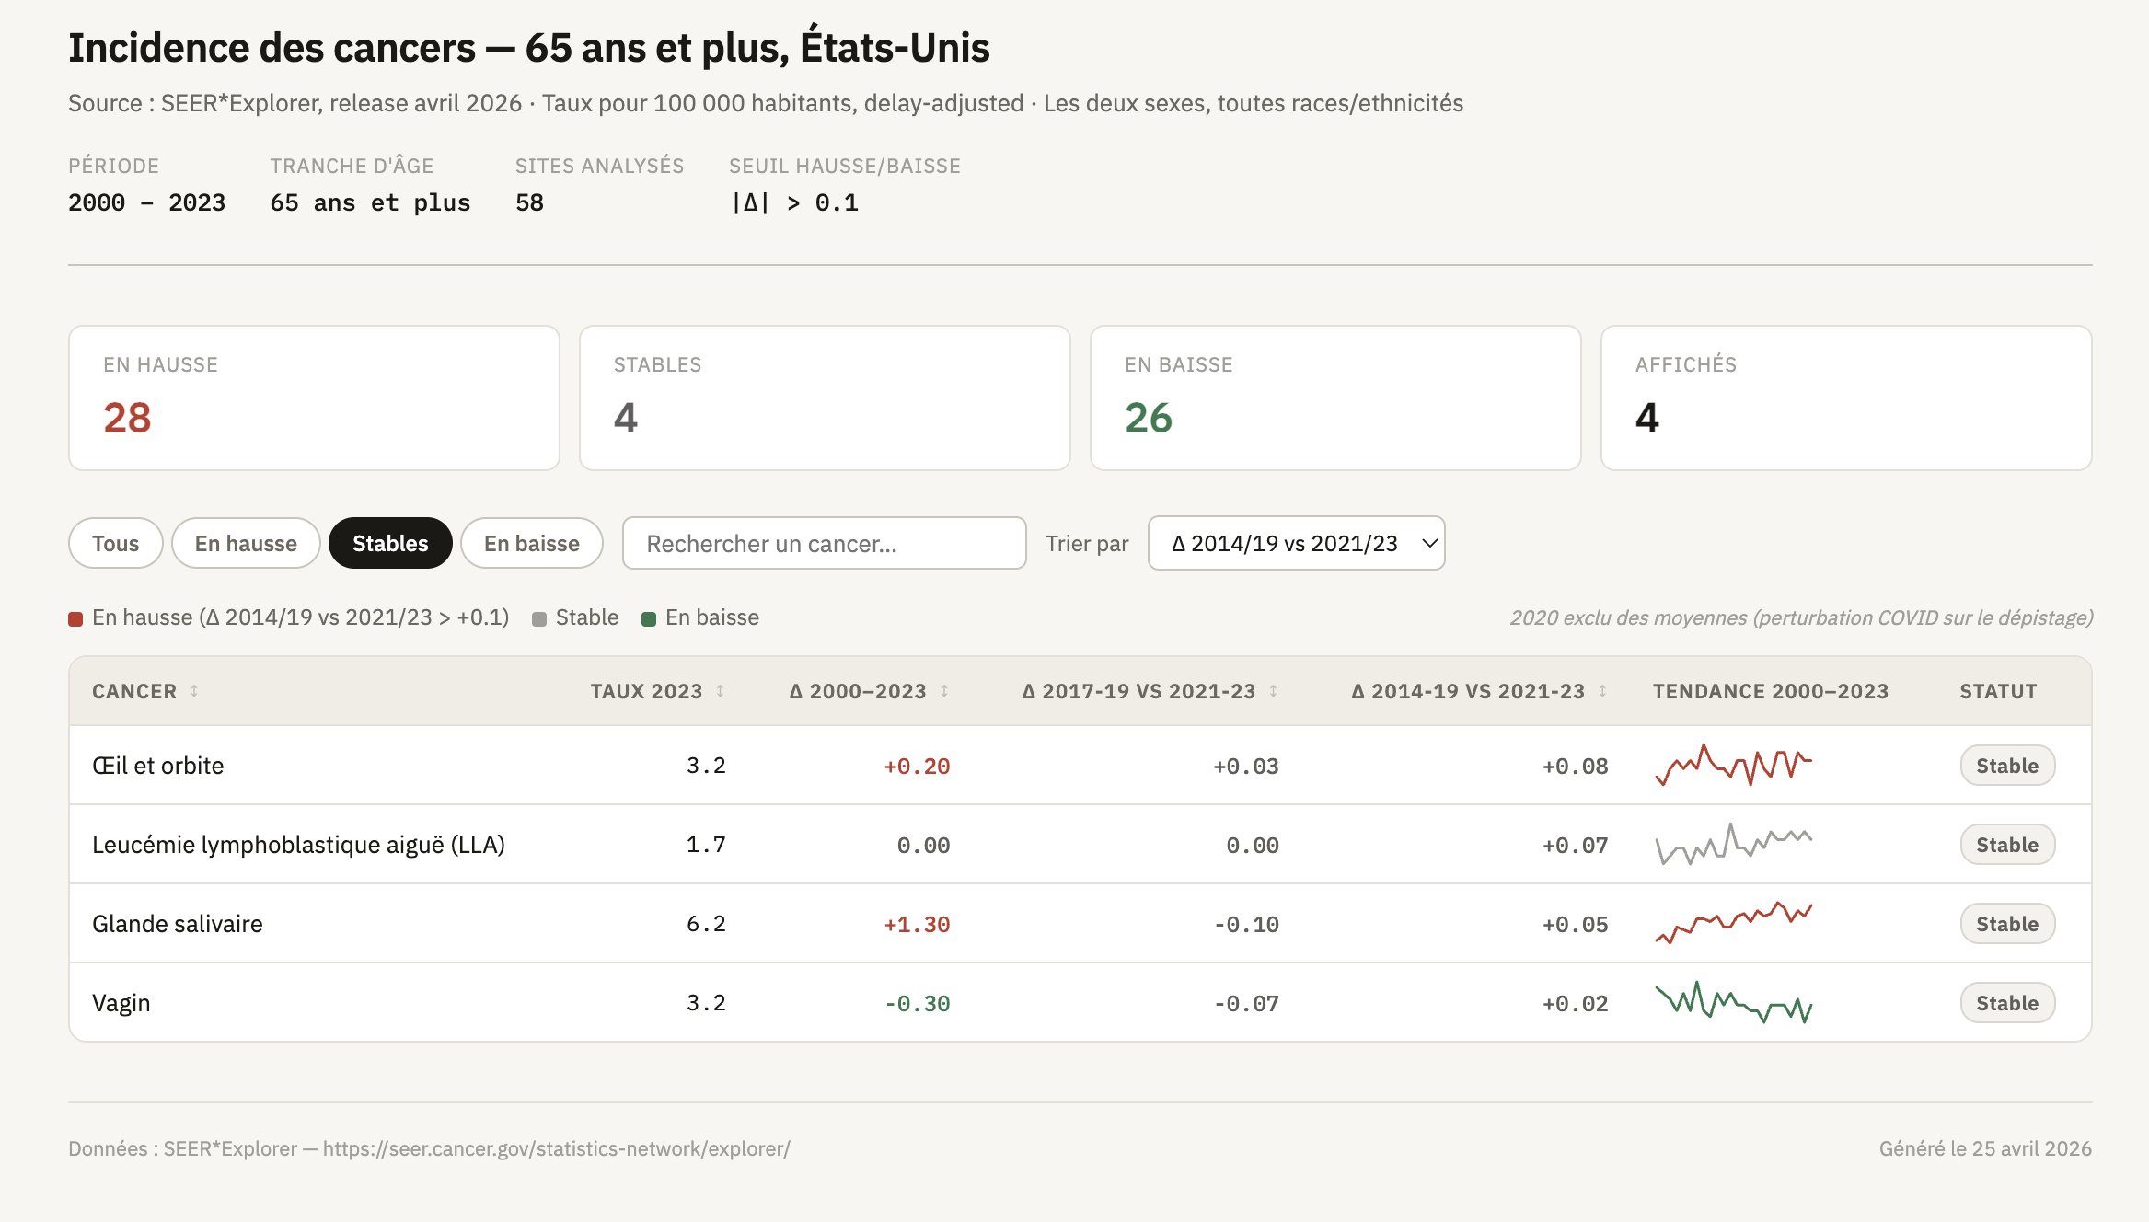The height and width of the screenshot is (1222, 2149).
Task: Deselect the active Stables filter
Action: coord(390,543)
